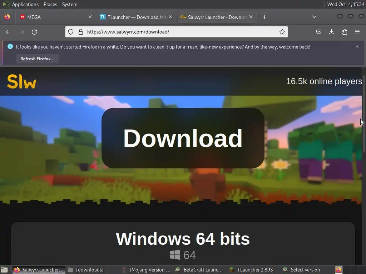Dismiss the Firefox refresh notification bar
Image resolution: width=366 pixels, height=274 pixels.
coord(357,46)
